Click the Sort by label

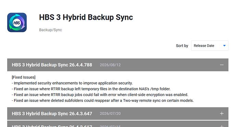(x=182, y=46)
